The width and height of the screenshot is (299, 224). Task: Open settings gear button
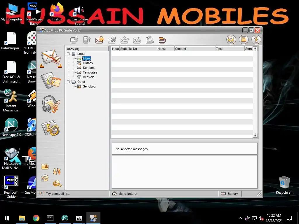[231, 40]
